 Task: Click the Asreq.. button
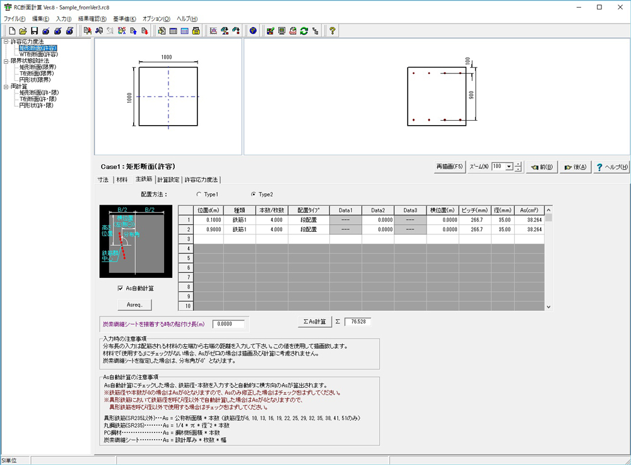[135, 305]
